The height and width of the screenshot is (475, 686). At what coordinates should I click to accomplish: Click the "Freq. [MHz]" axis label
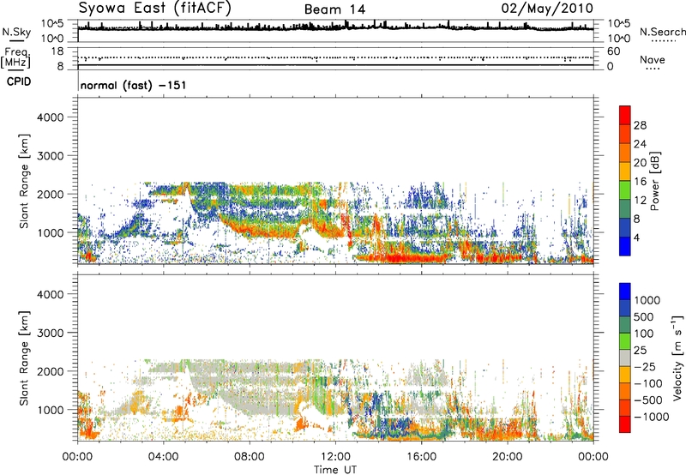click(15, 58)
